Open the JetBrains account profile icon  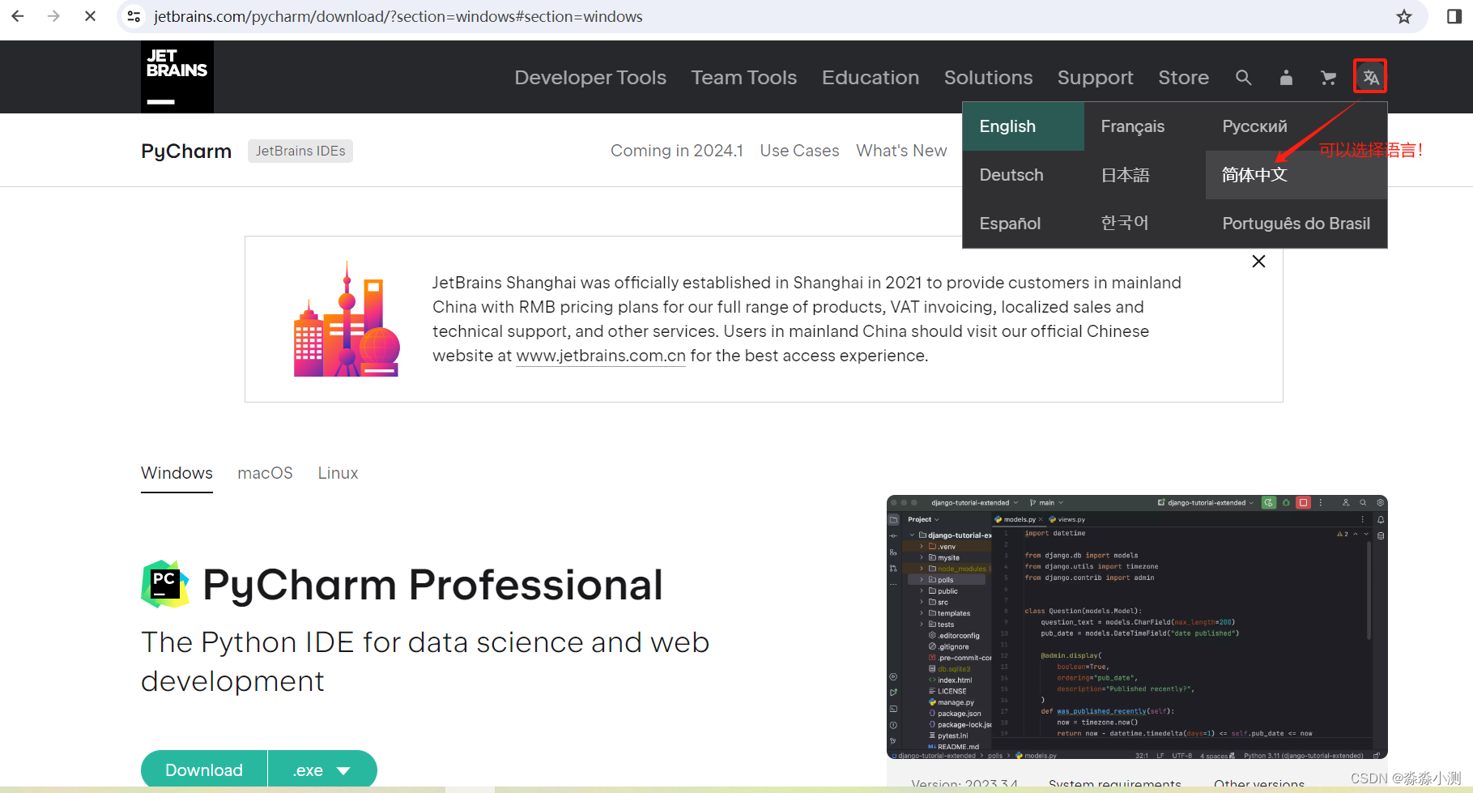1286,77
